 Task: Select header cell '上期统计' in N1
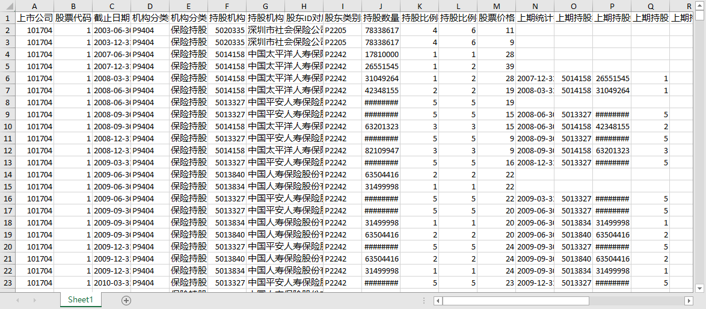[535, 18]
